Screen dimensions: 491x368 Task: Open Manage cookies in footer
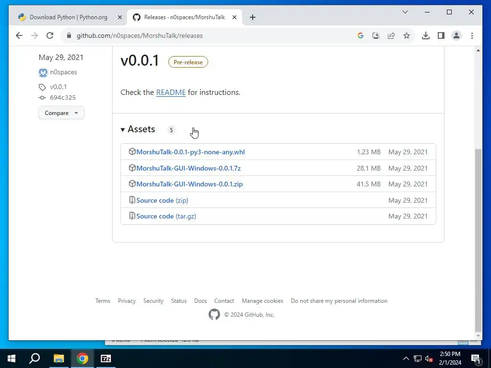point(262,301)
